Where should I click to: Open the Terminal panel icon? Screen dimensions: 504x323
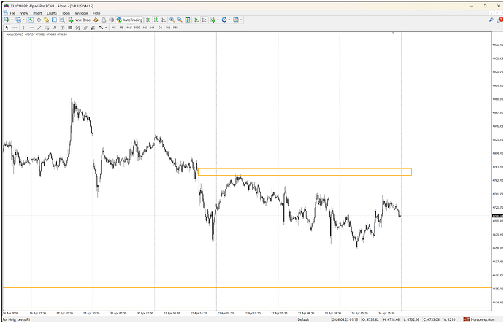click(x=54, y=20)
